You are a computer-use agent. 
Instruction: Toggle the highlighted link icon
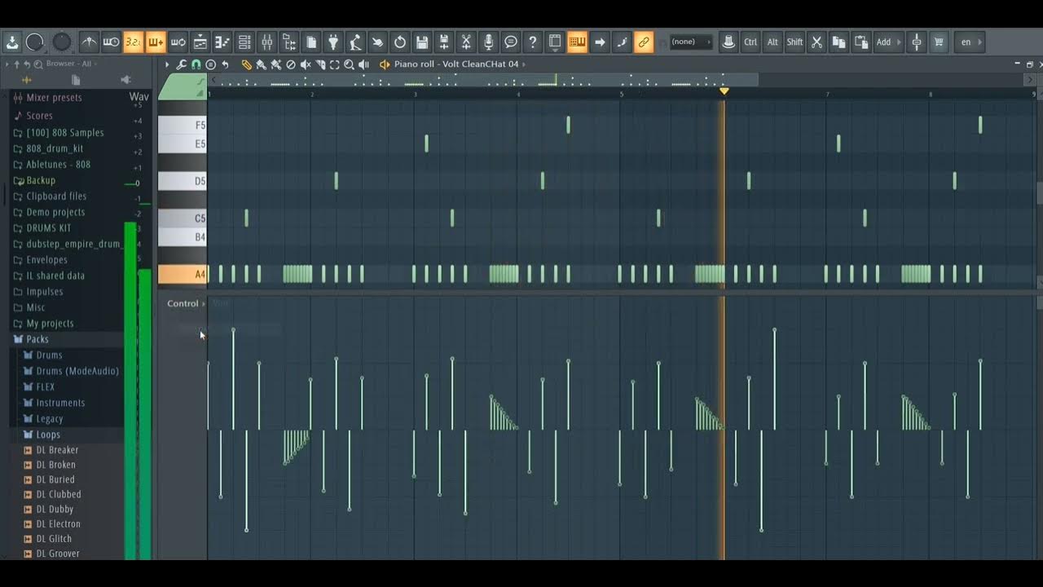(644, 42)
